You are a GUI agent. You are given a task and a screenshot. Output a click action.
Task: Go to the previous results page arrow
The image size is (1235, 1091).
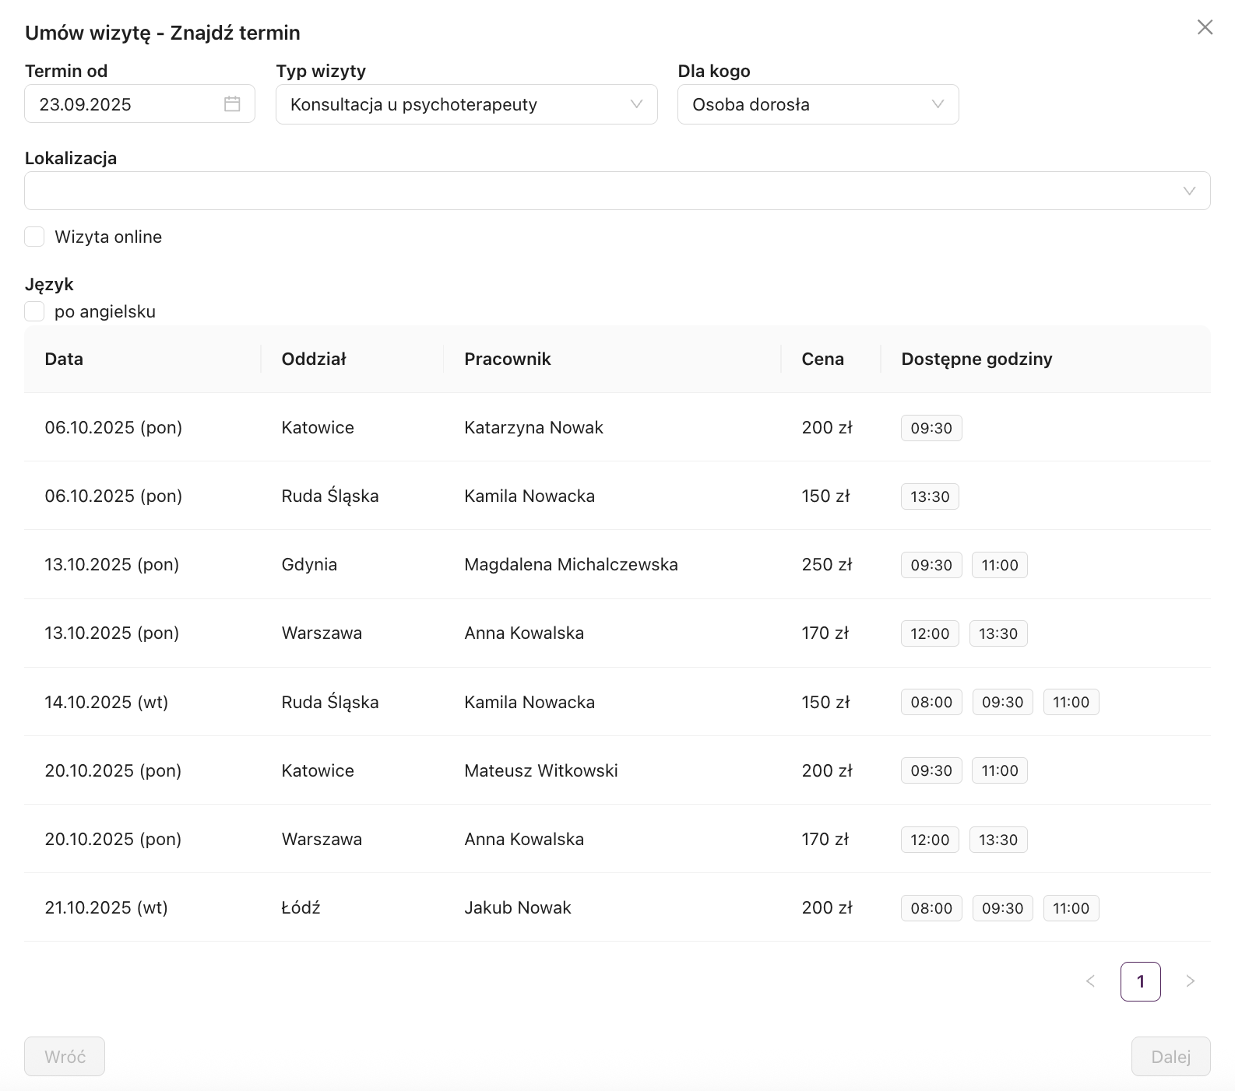1090,981
